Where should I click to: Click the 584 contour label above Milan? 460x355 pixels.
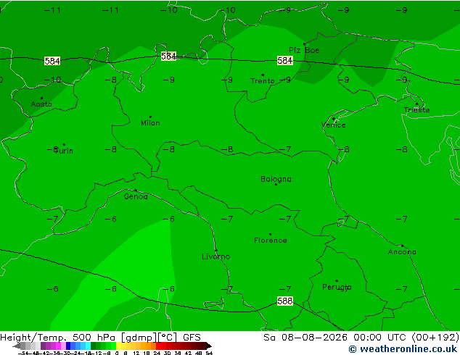click(x=168, y=56)
